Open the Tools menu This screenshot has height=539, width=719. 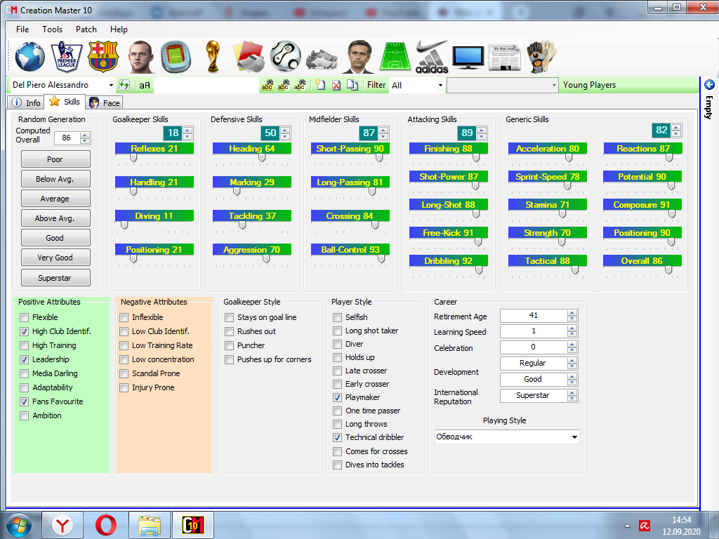tap(51, 29)
